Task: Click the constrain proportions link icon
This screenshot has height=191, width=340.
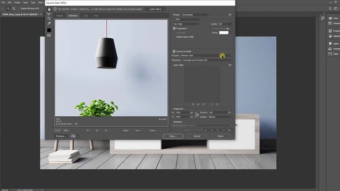Action: (197, 115)
